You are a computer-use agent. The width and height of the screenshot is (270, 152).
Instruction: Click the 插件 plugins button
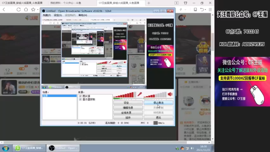(128, 118)
